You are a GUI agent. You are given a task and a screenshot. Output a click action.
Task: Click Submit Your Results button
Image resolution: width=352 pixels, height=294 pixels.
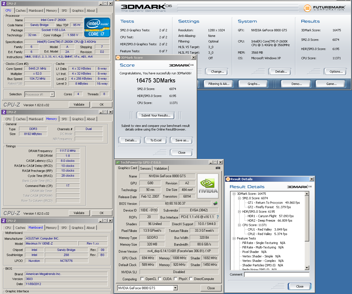[156, 115]
